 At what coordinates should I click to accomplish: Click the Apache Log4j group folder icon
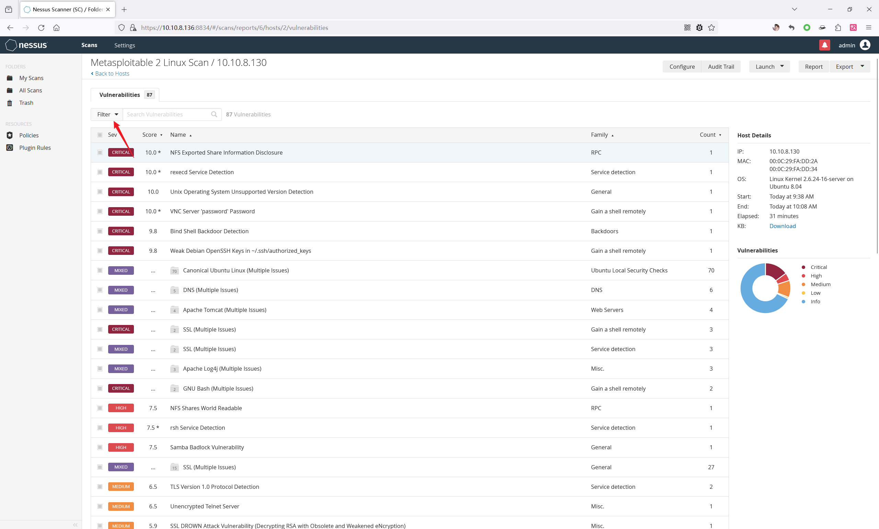(174, 369)
